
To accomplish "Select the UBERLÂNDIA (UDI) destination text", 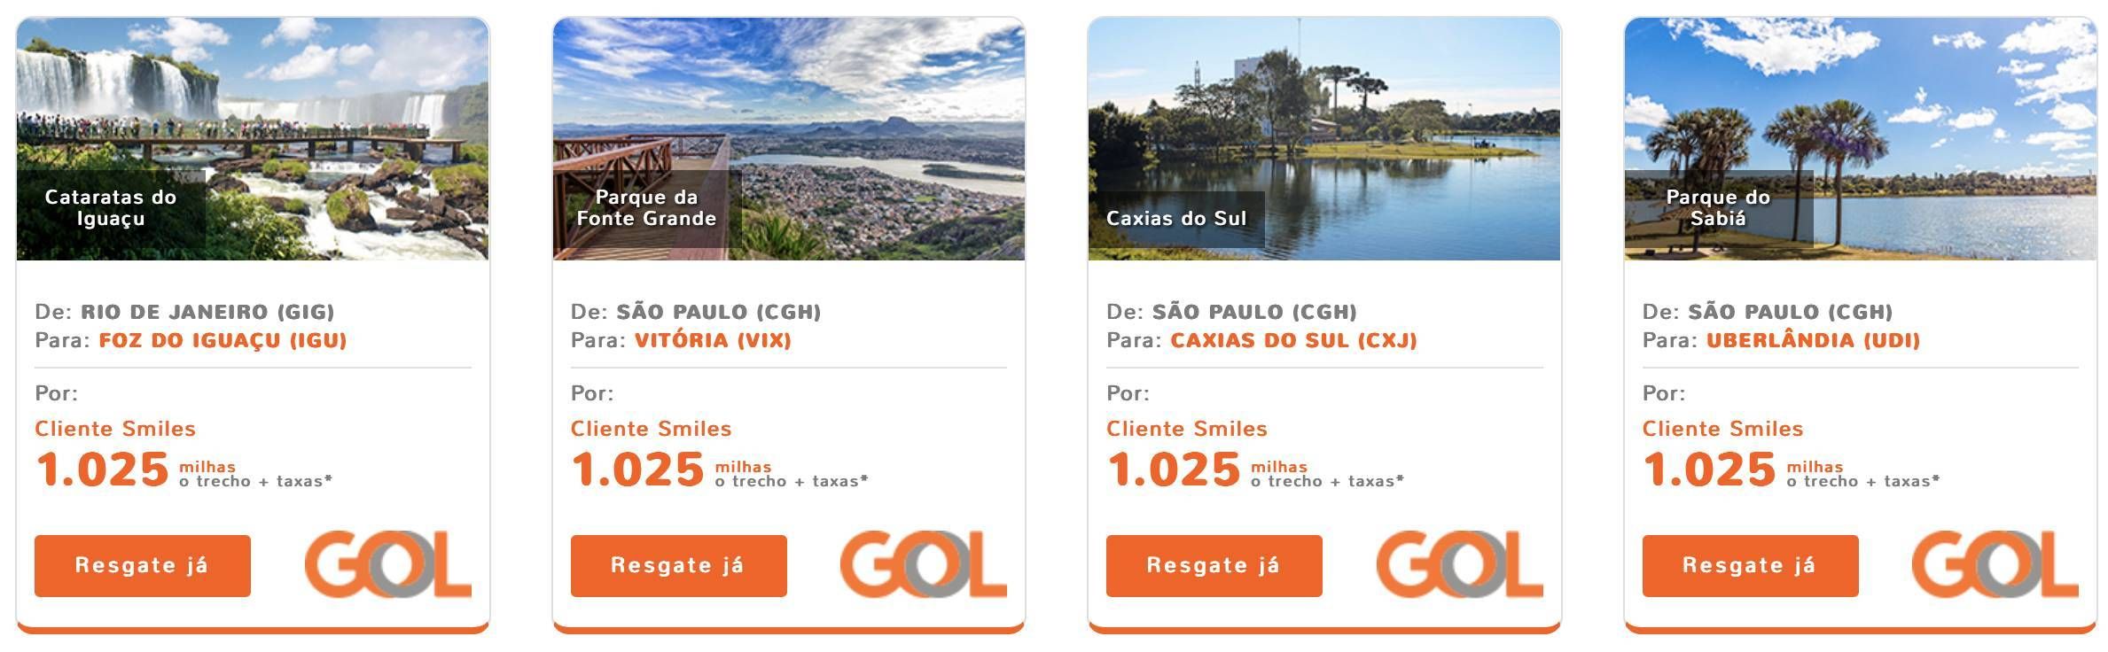I will 1813,340.
